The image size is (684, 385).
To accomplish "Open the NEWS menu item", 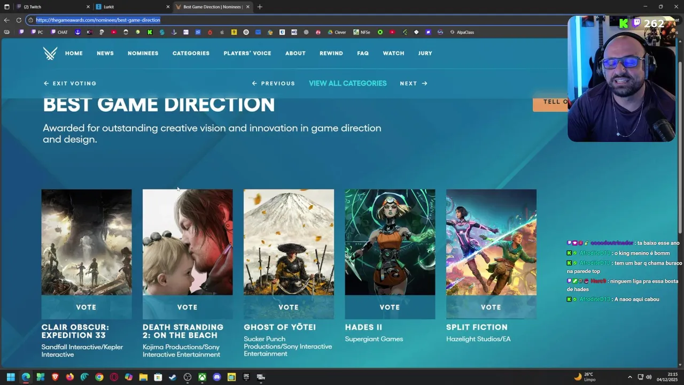I will pyautogui.click(x=105, y=53).
